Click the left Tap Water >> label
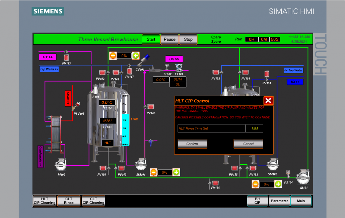 (x=49, y=69)
